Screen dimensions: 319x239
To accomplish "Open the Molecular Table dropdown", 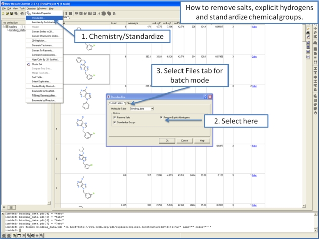I will point(152,109).
